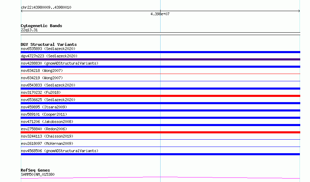Click the 4.398e+07 ruler tick label
Screen dimensions: 310x182
pyautogui.click(x=160, y=14)
